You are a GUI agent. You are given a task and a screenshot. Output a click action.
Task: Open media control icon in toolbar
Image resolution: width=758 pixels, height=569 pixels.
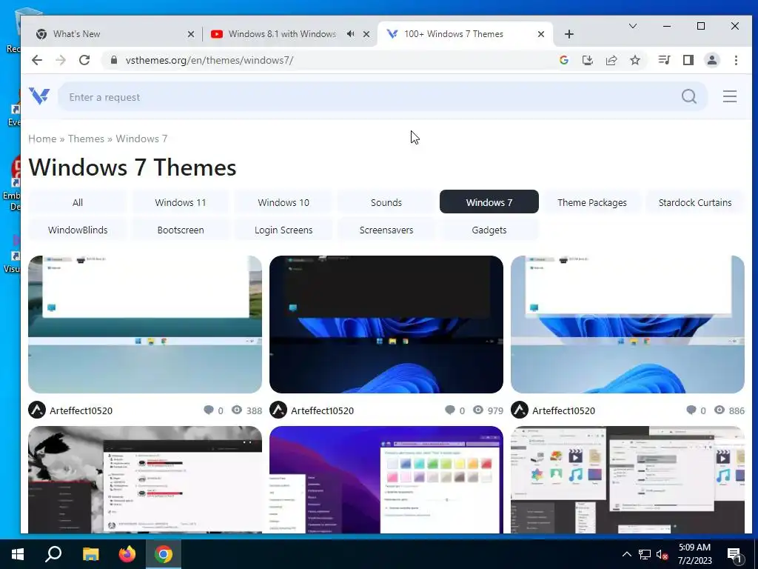point(664,60)
